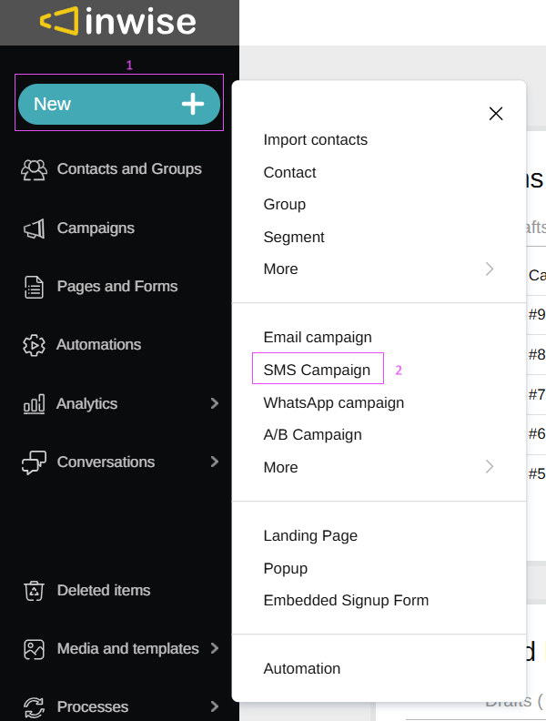Close the New menu popup

[496, 114]
